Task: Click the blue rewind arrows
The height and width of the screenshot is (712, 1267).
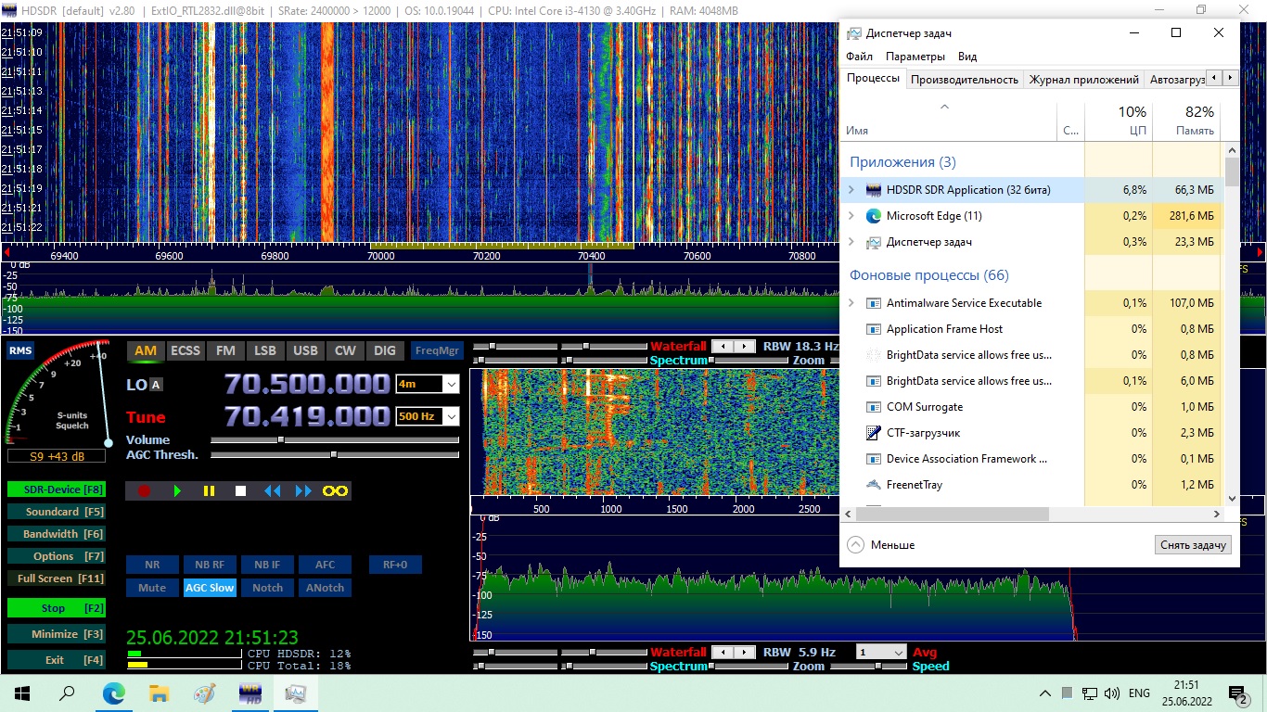Action: pos(272,491)
